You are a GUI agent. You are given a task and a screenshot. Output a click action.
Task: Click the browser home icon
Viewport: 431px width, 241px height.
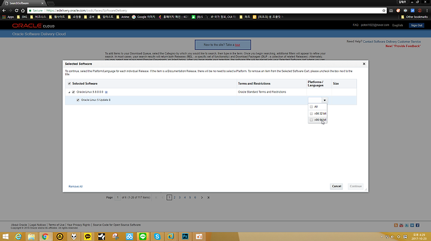pyautogui.click(x=23, y=10)
